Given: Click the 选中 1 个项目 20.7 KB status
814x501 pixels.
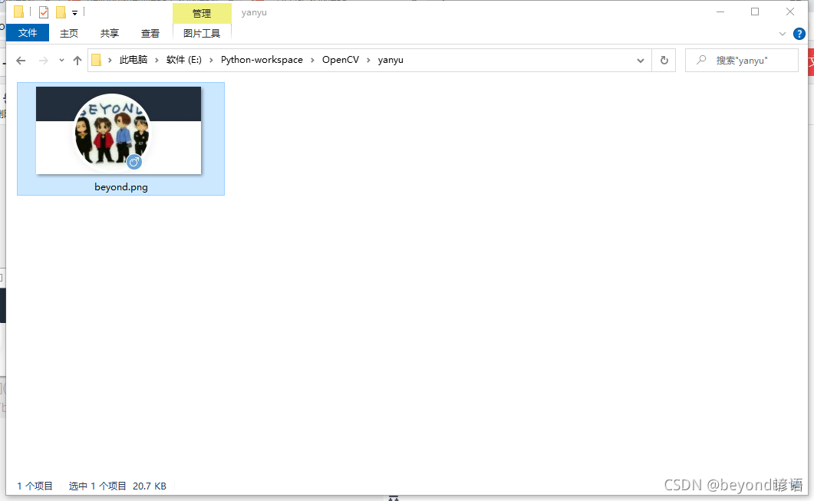Looking at the screenshot, I should pyautogui.click(x=117, y=486).
